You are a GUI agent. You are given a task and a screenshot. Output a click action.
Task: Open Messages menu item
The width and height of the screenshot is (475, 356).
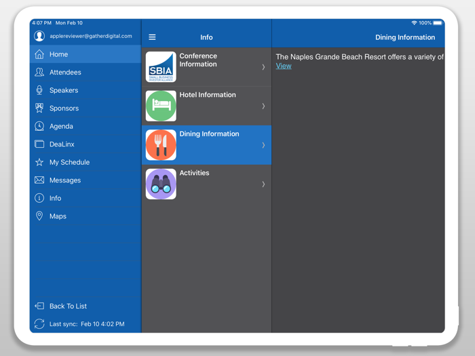click(85, 180)
